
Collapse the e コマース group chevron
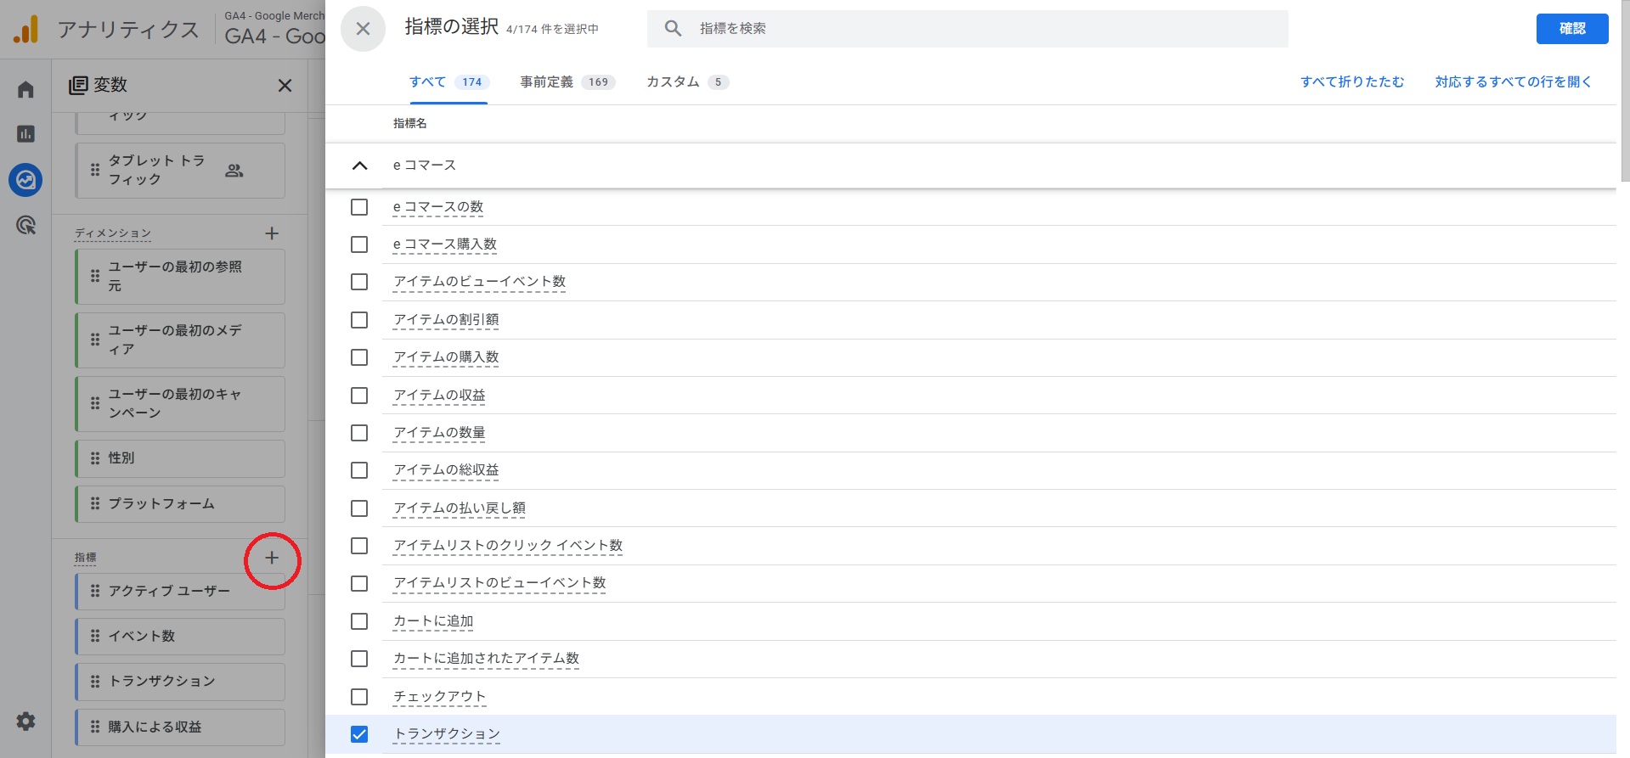pyautogui.click(x=359, y=166)
